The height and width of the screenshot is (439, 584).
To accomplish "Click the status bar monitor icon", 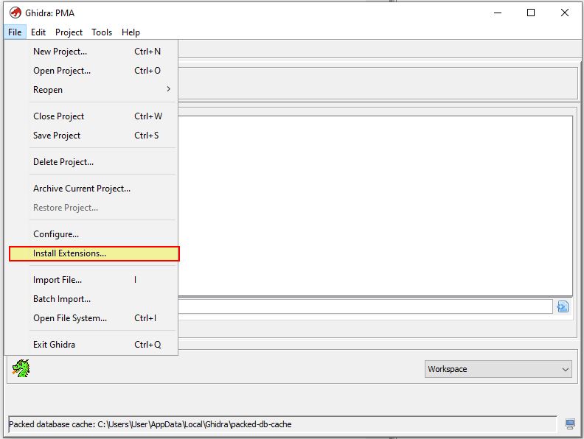I will click(x=570, y=424).
